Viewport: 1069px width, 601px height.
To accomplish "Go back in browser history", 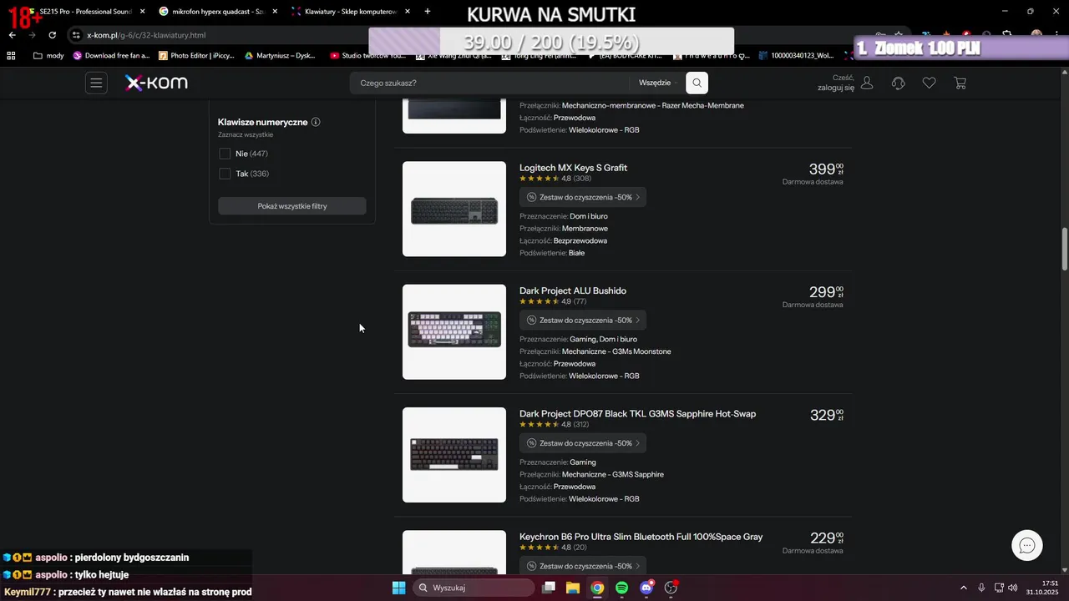I will 12,35.
